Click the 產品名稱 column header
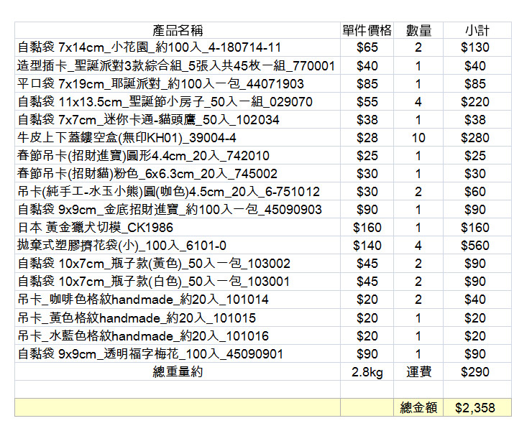 pyautogui.click(x=177, y=30)
